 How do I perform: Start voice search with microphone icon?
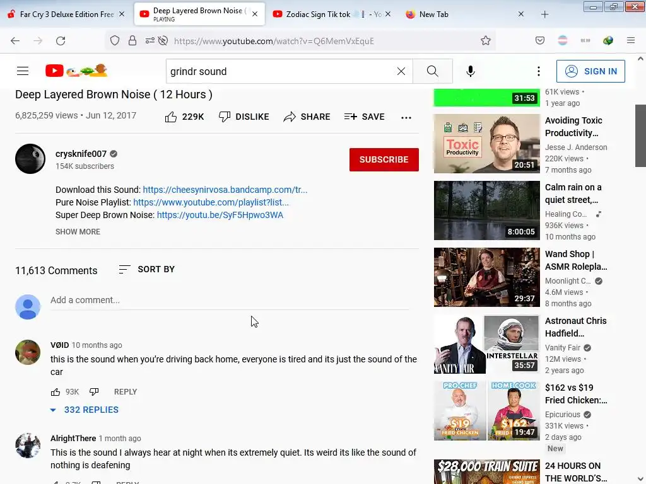pos(471,71)
